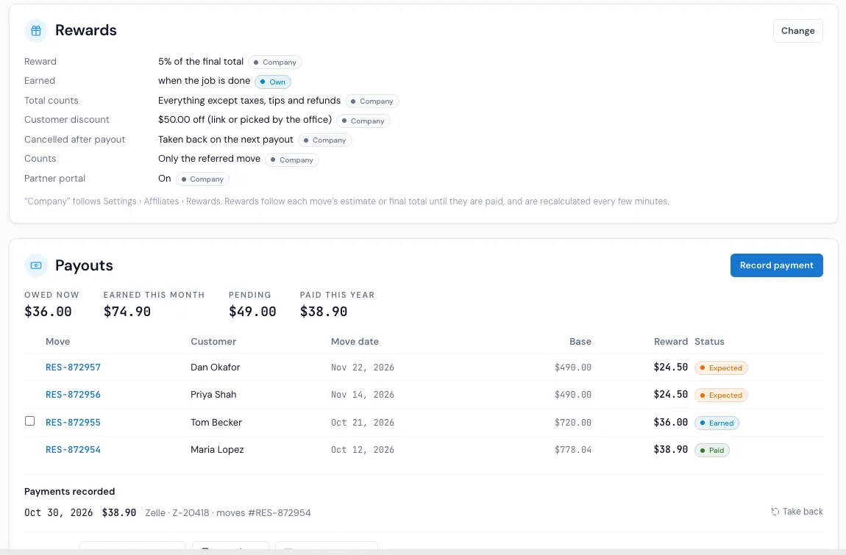The height and width of the screenshot is (555, 846).
Task: Click the Own badge on the Earned row
Action: [x=272, y=82]
